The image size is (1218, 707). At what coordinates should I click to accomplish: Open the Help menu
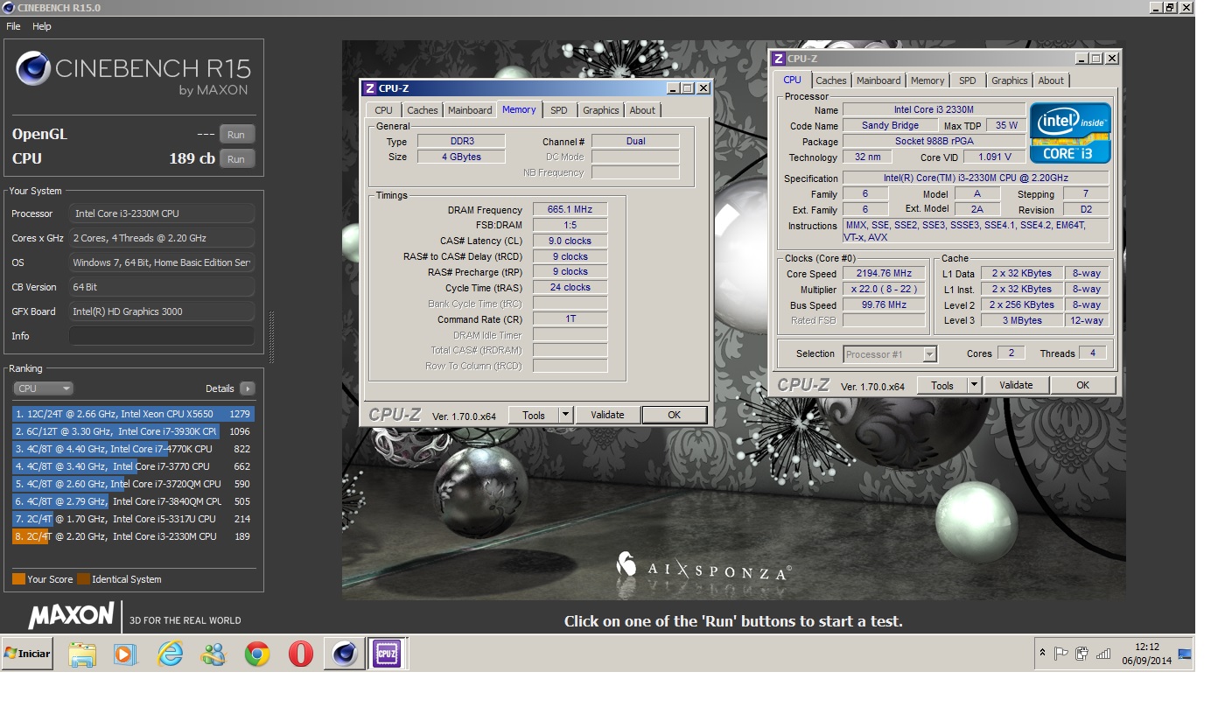(x=42, y=26)
